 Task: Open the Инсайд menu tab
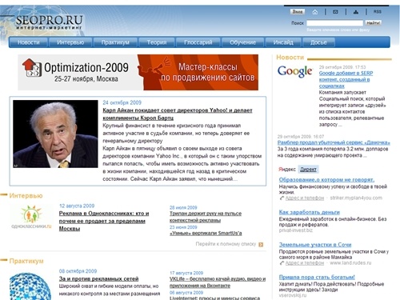pyautogui.click(x=283, y=42)
